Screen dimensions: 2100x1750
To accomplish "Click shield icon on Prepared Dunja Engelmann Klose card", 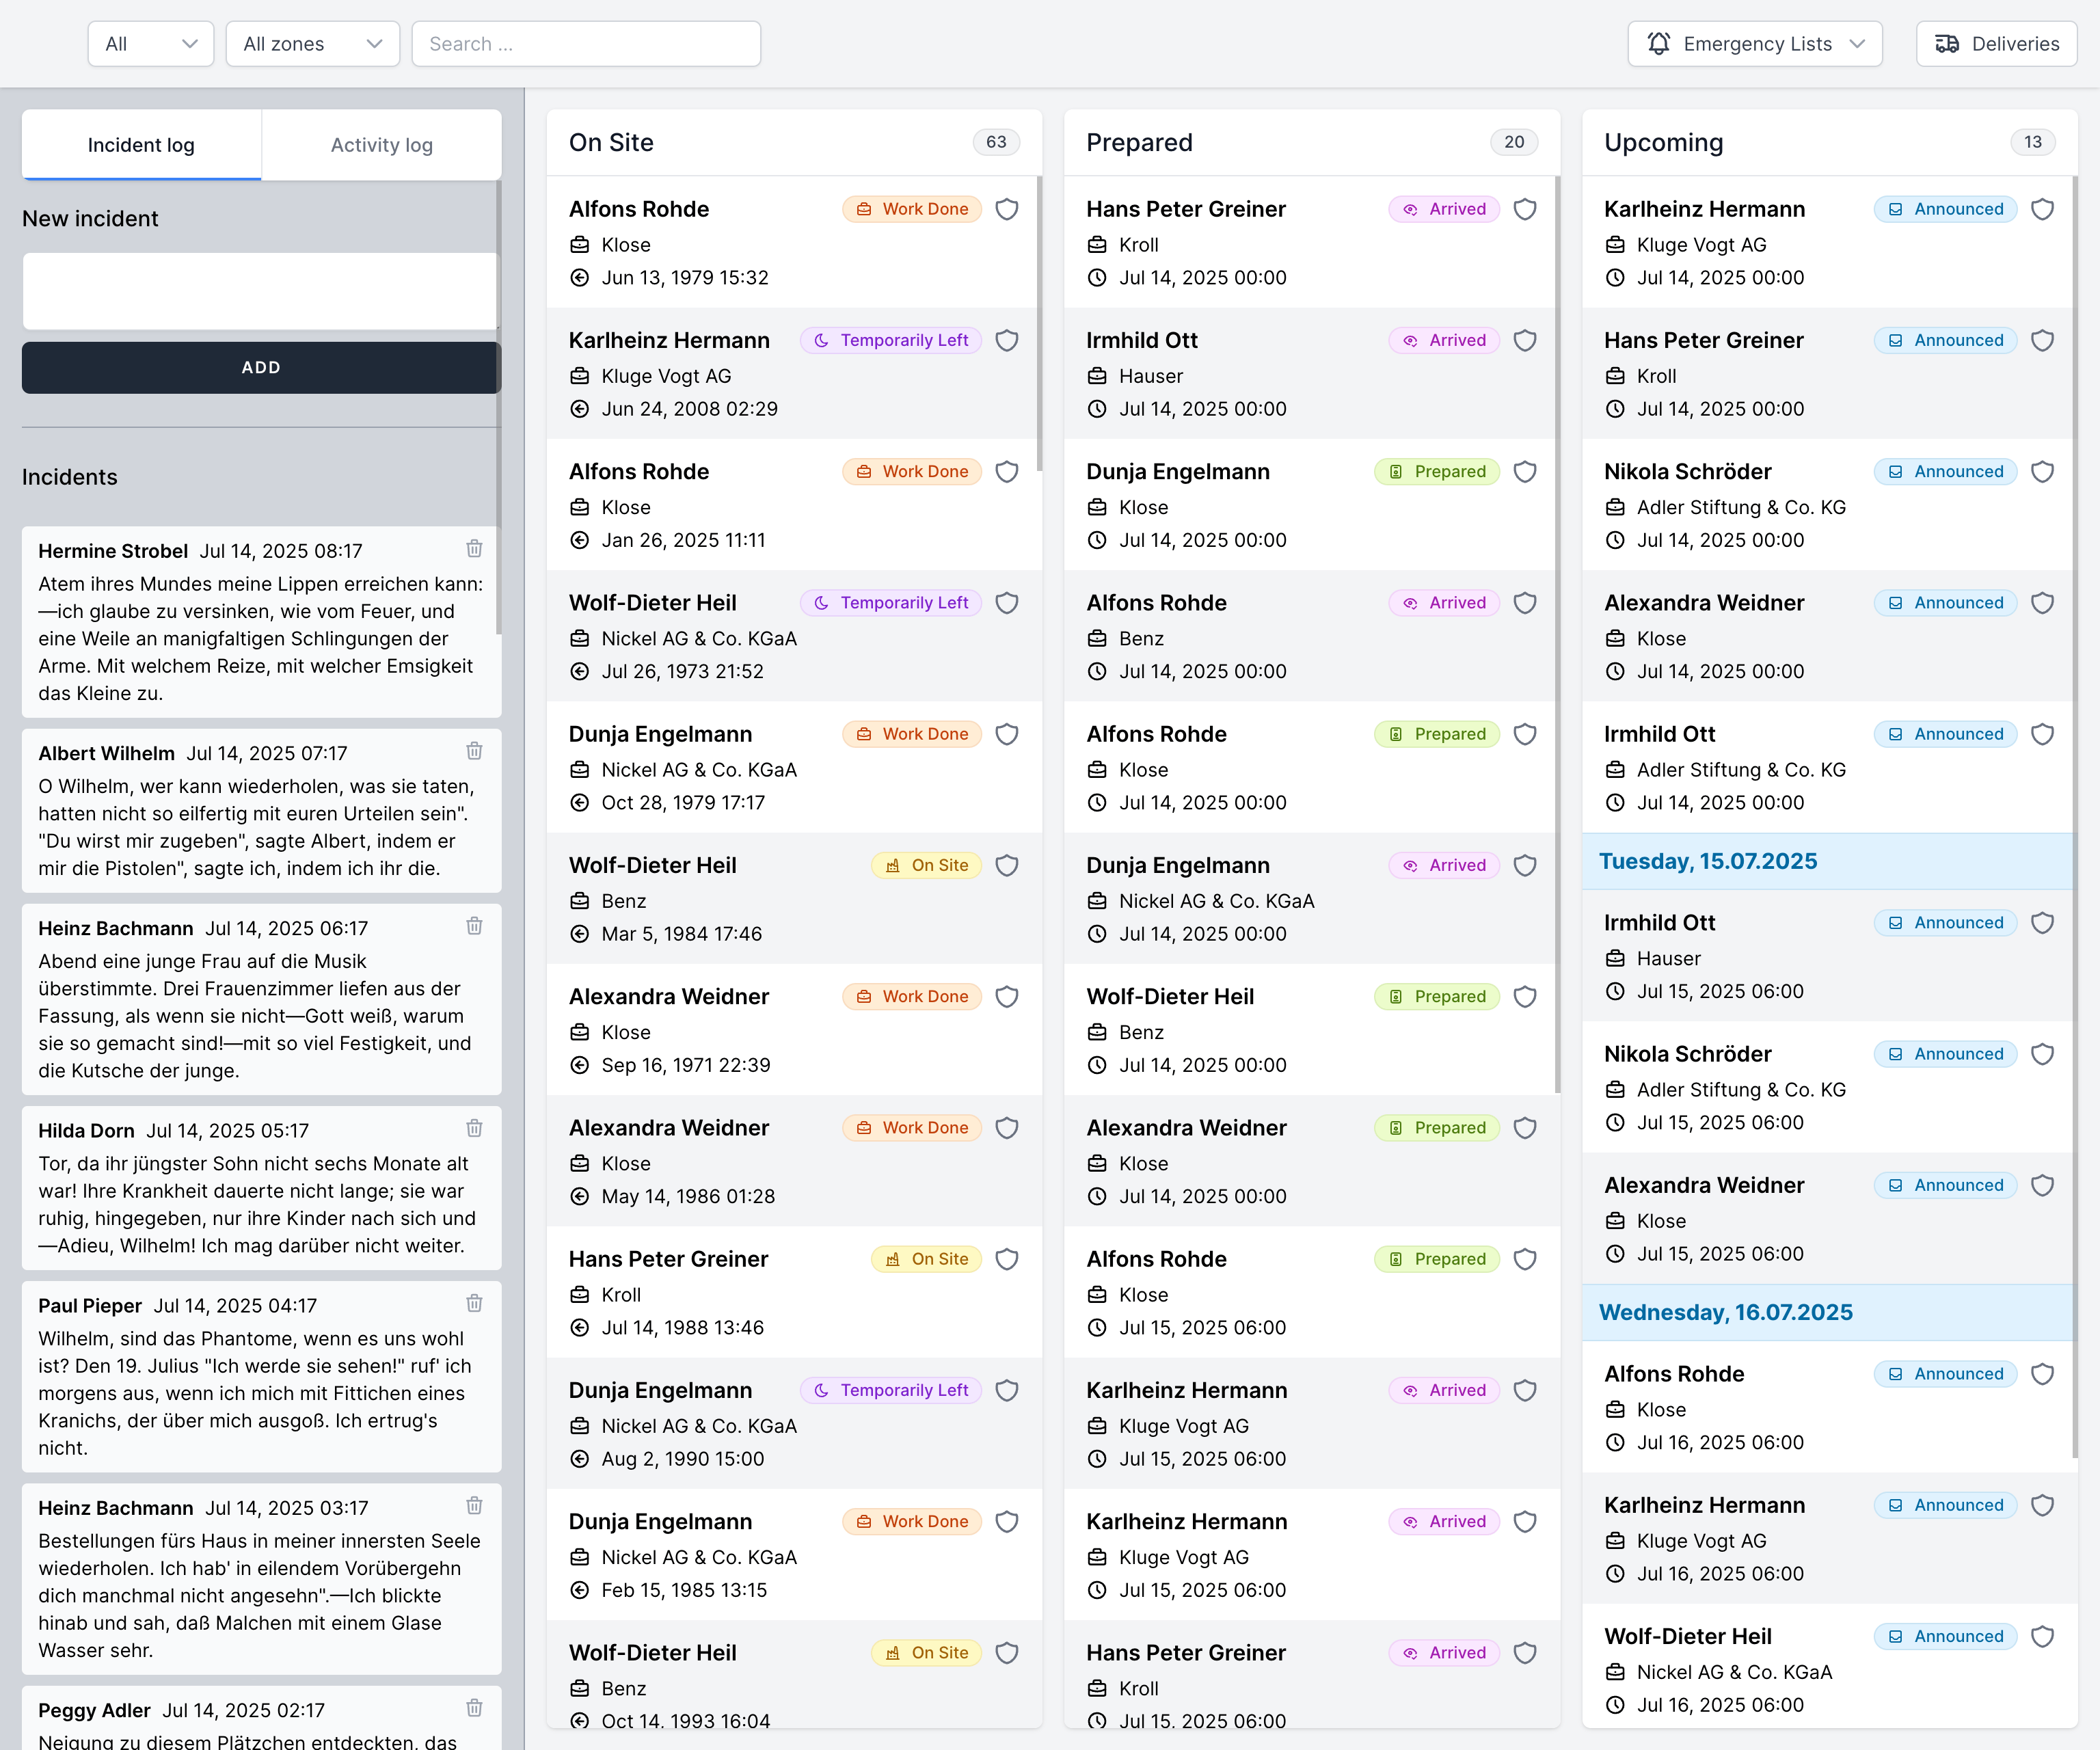I will pyautogui.click(x=1525, y=472).
